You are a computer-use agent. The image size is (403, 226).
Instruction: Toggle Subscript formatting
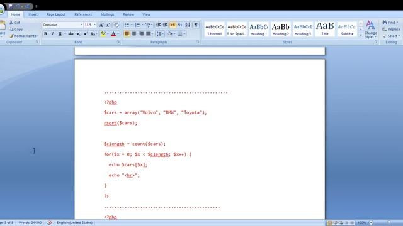78,33
